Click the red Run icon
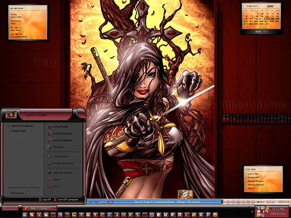Viewport: 291px width, 218px height. pyautogui.click(x=50, y=186)
